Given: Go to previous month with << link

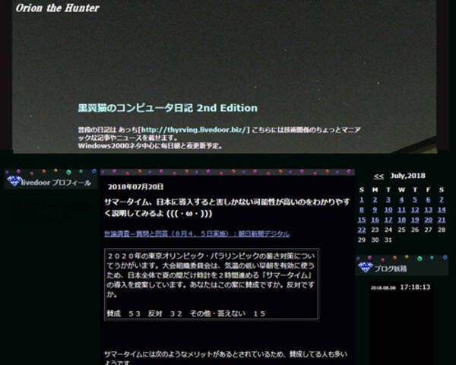Looking at the screenshot, I should [378, 176].
